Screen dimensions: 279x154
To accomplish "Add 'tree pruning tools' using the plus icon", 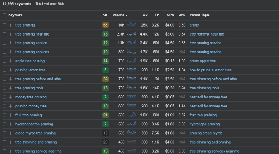I will [10, 88].
